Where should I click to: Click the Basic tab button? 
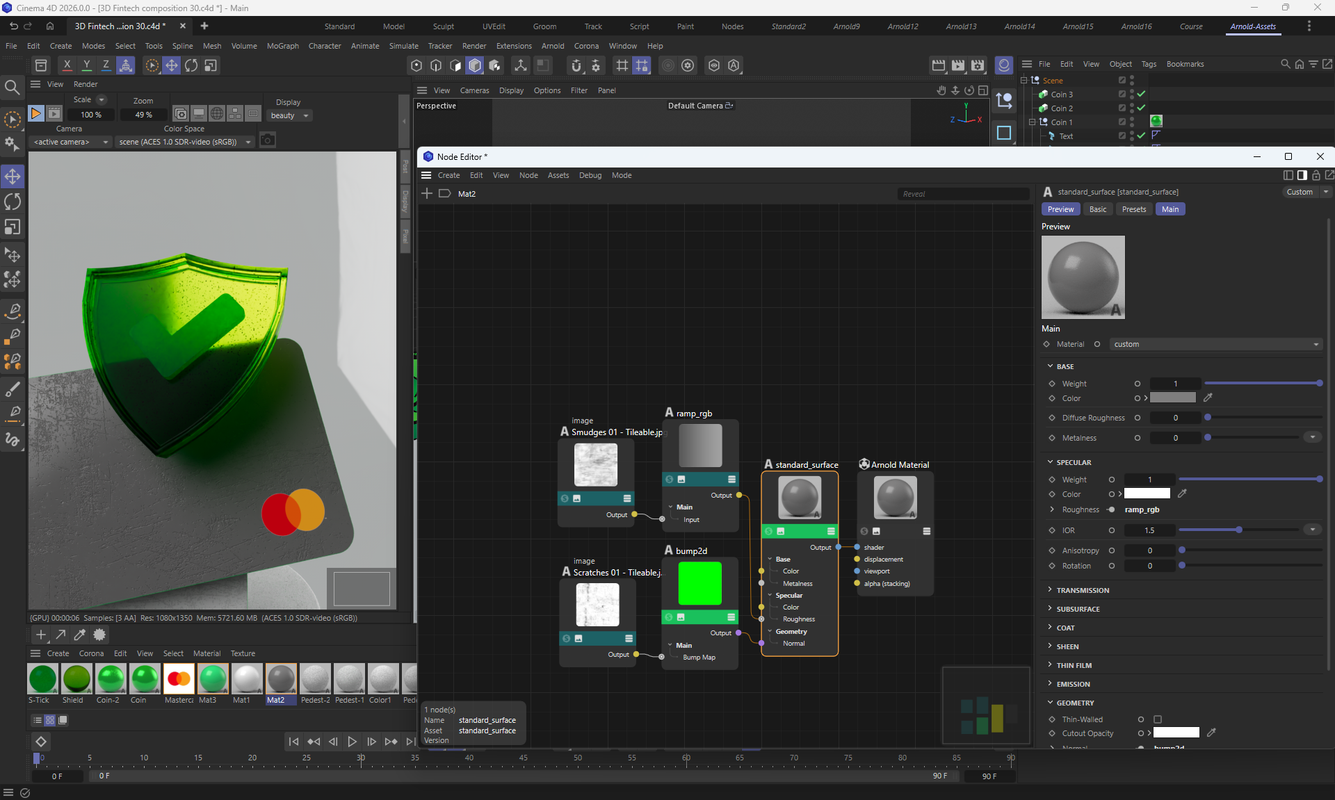coord(1098,209)
